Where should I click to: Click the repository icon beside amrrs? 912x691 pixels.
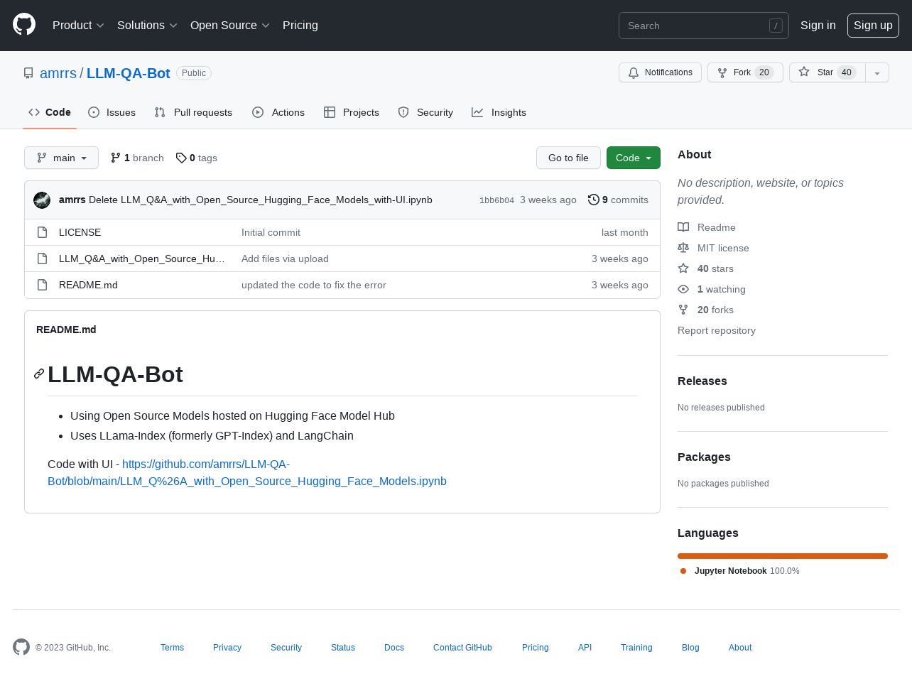pos(28,73)
